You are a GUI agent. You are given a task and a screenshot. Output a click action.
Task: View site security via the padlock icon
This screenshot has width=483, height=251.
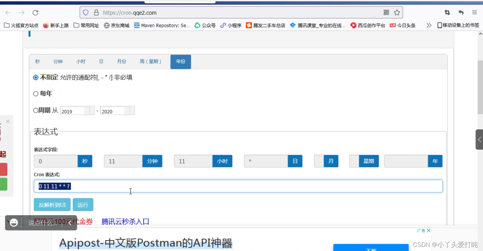pyautogui.click(x=96, y=12)
